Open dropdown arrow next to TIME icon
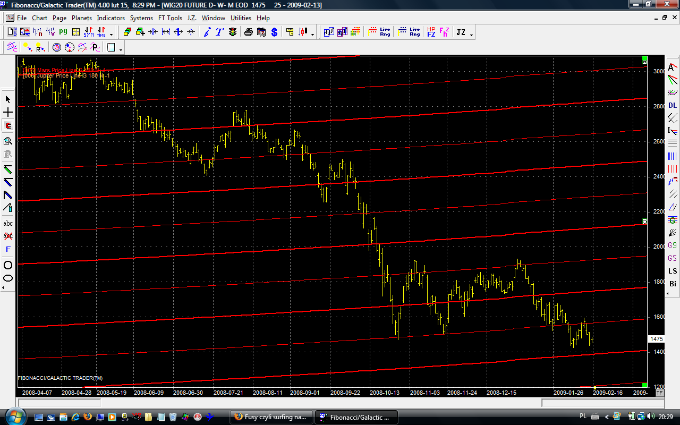Screen dimensions: 680x425 point(111,35)
